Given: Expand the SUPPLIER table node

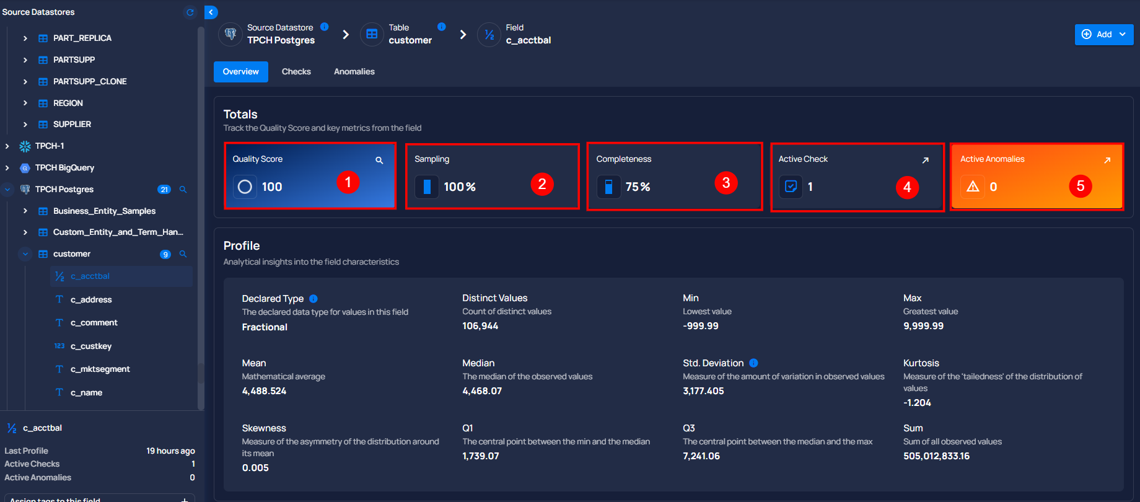Looking at the screenshot, I should tap(25, 125).
